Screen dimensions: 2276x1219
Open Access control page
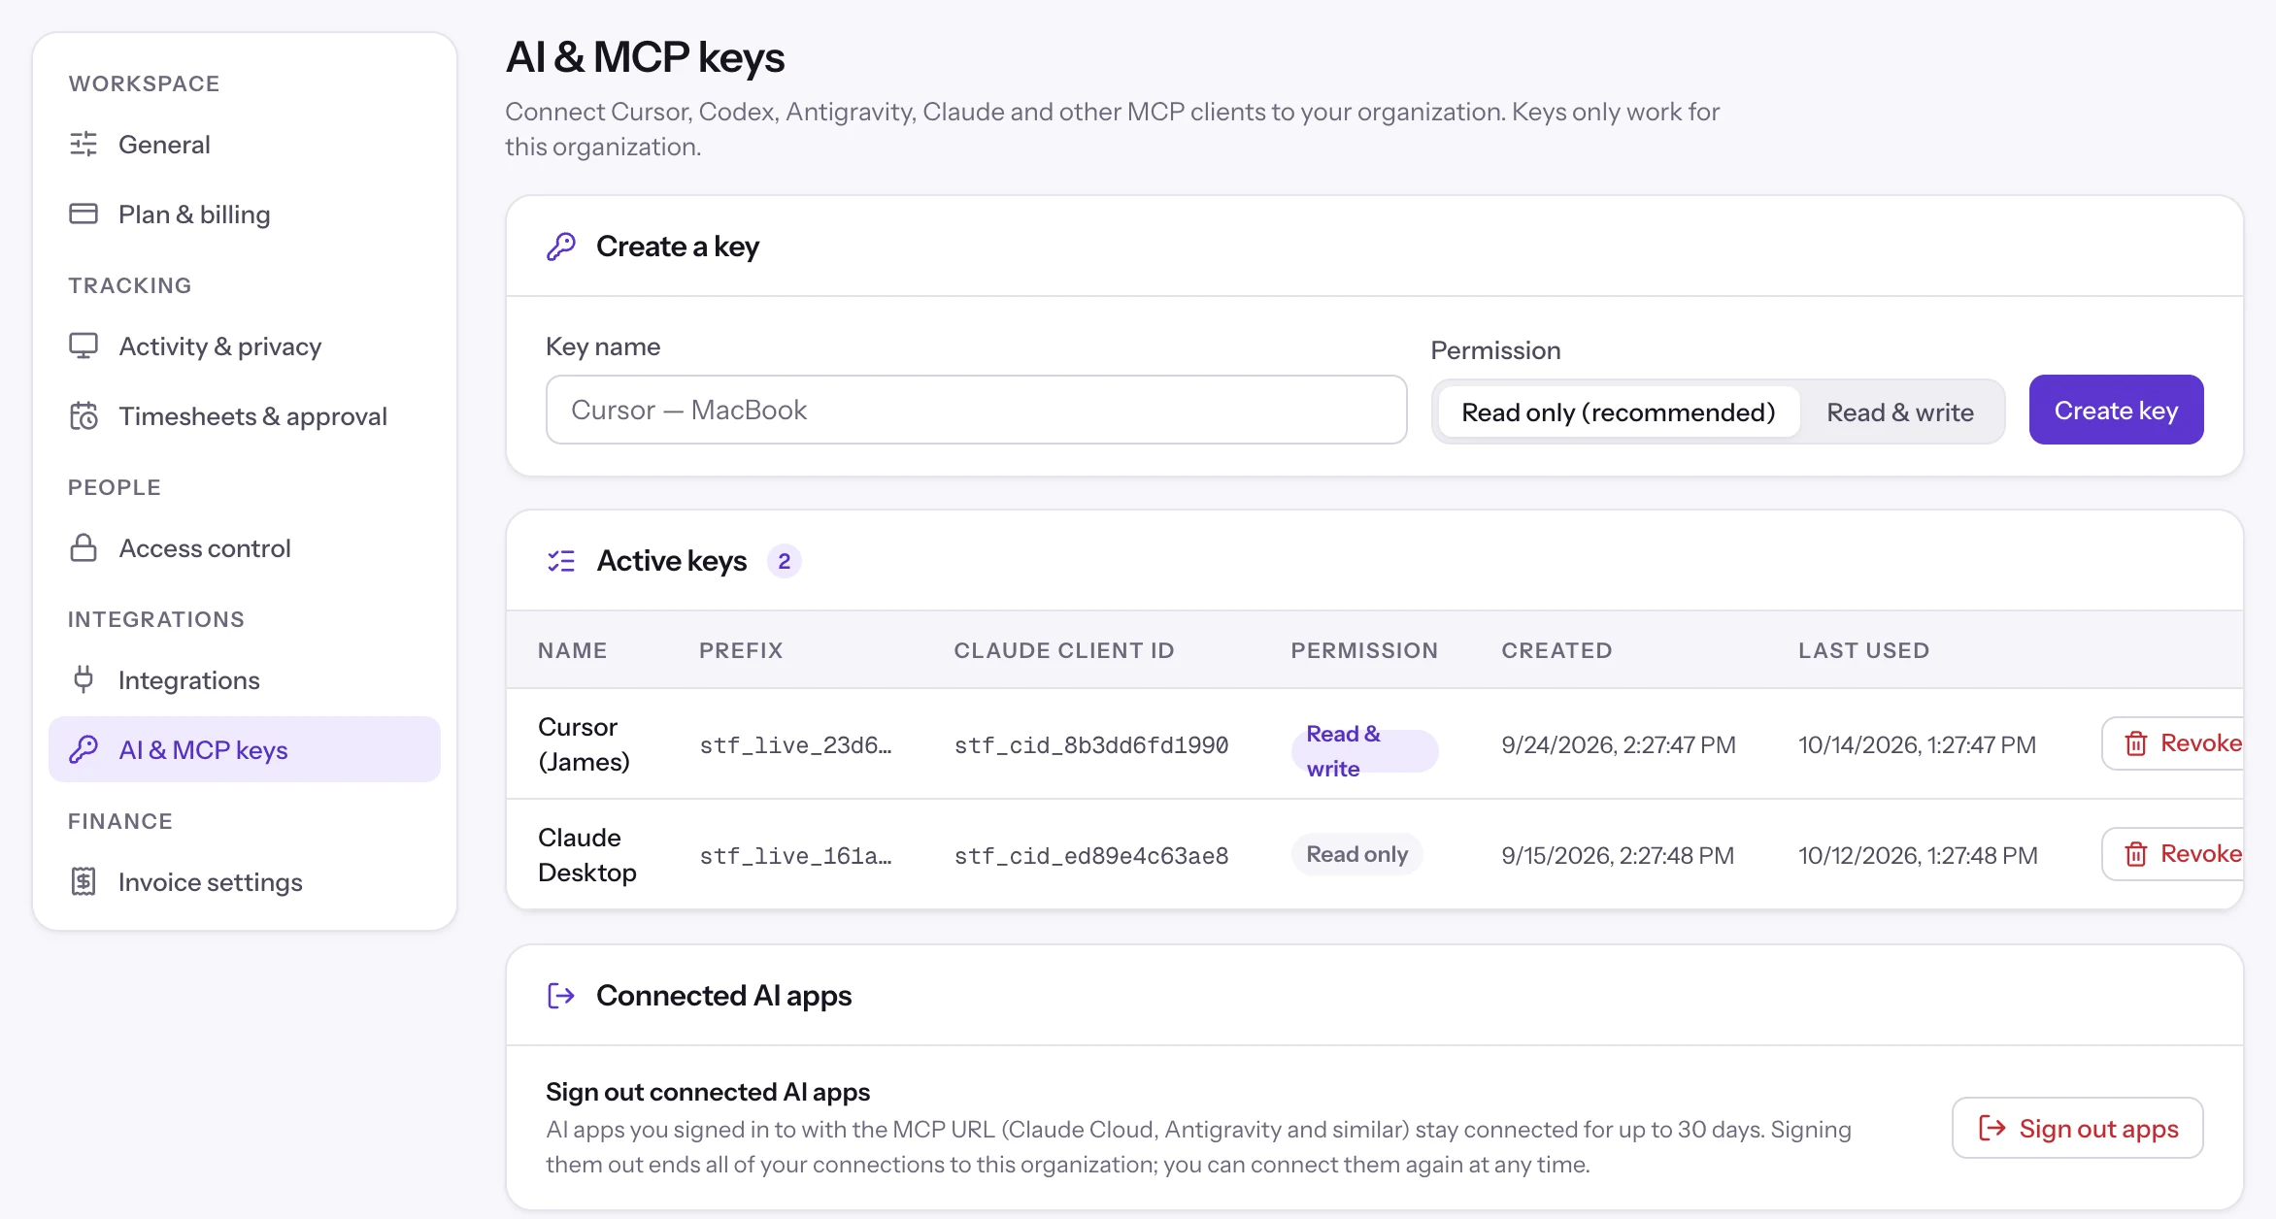245,548
